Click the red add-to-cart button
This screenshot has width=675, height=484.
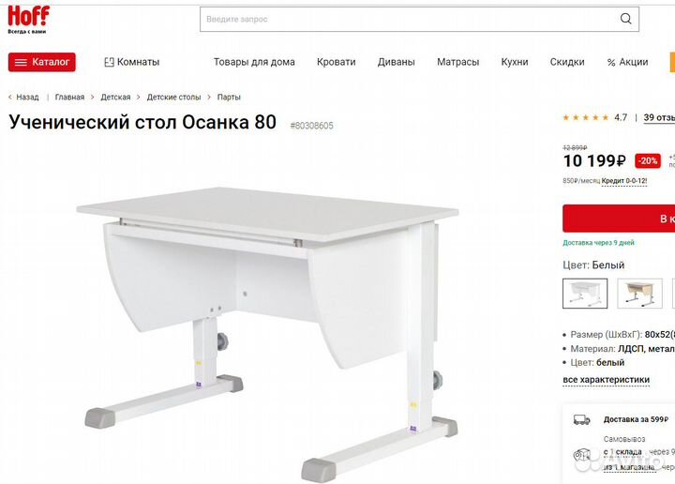point(619,219)
